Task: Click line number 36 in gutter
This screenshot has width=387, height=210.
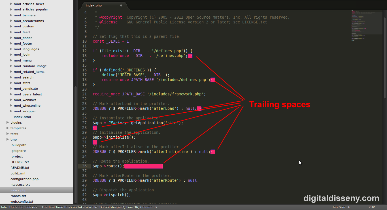Action: pos(84,166)
